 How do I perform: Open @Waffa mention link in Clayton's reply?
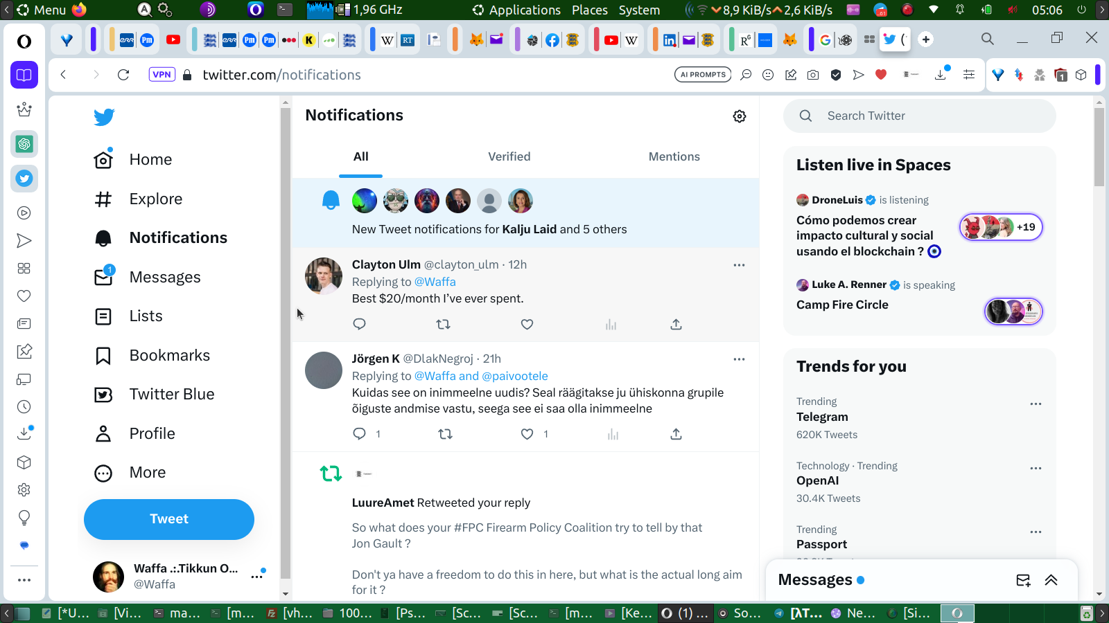click(435, 282)
